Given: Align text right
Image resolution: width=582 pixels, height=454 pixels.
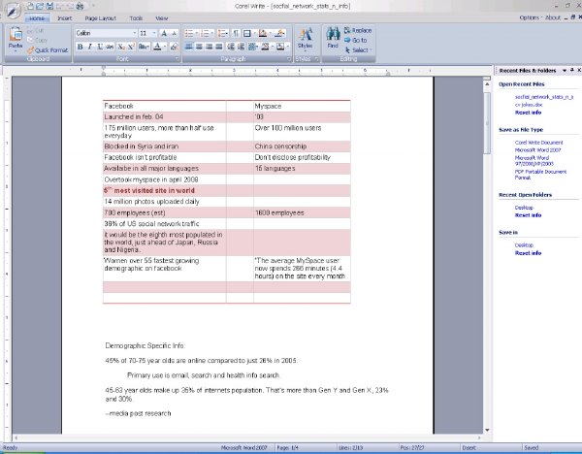Looking at the screenshot, I should (x=209, y=47).
